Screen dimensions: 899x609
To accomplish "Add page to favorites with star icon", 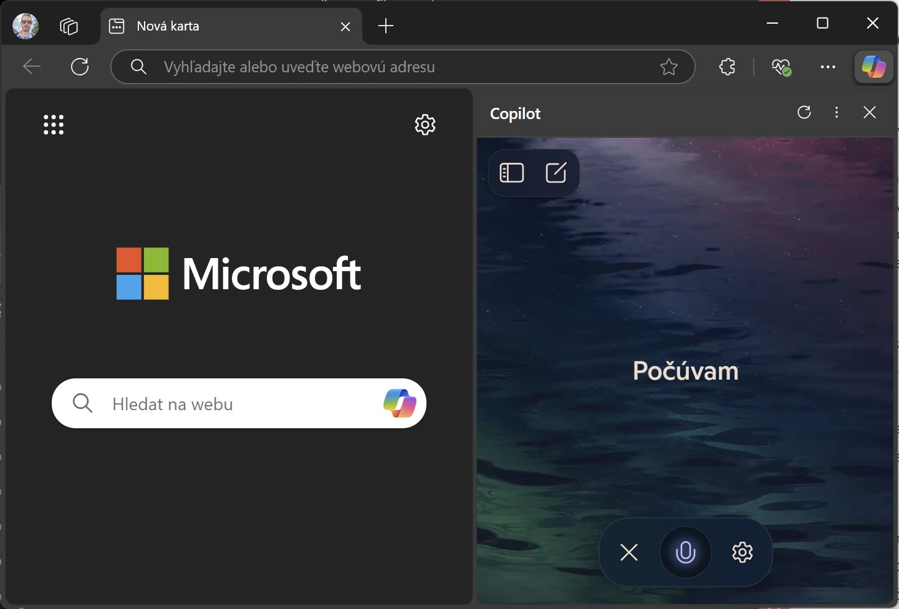I will point(668,67).
